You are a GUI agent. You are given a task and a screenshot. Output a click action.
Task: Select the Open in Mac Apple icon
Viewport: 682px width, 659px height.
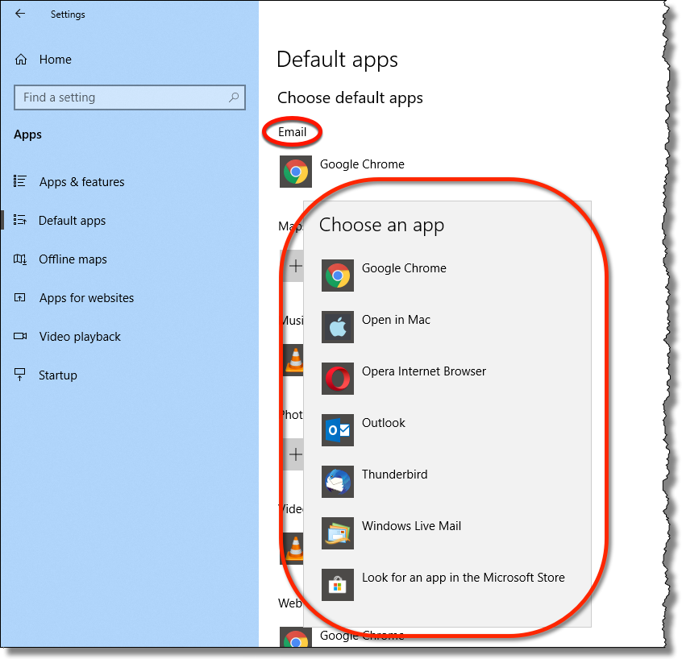coord(338,327)
